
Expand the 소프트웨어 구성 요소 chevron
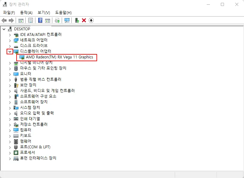[x=10, y=97]
